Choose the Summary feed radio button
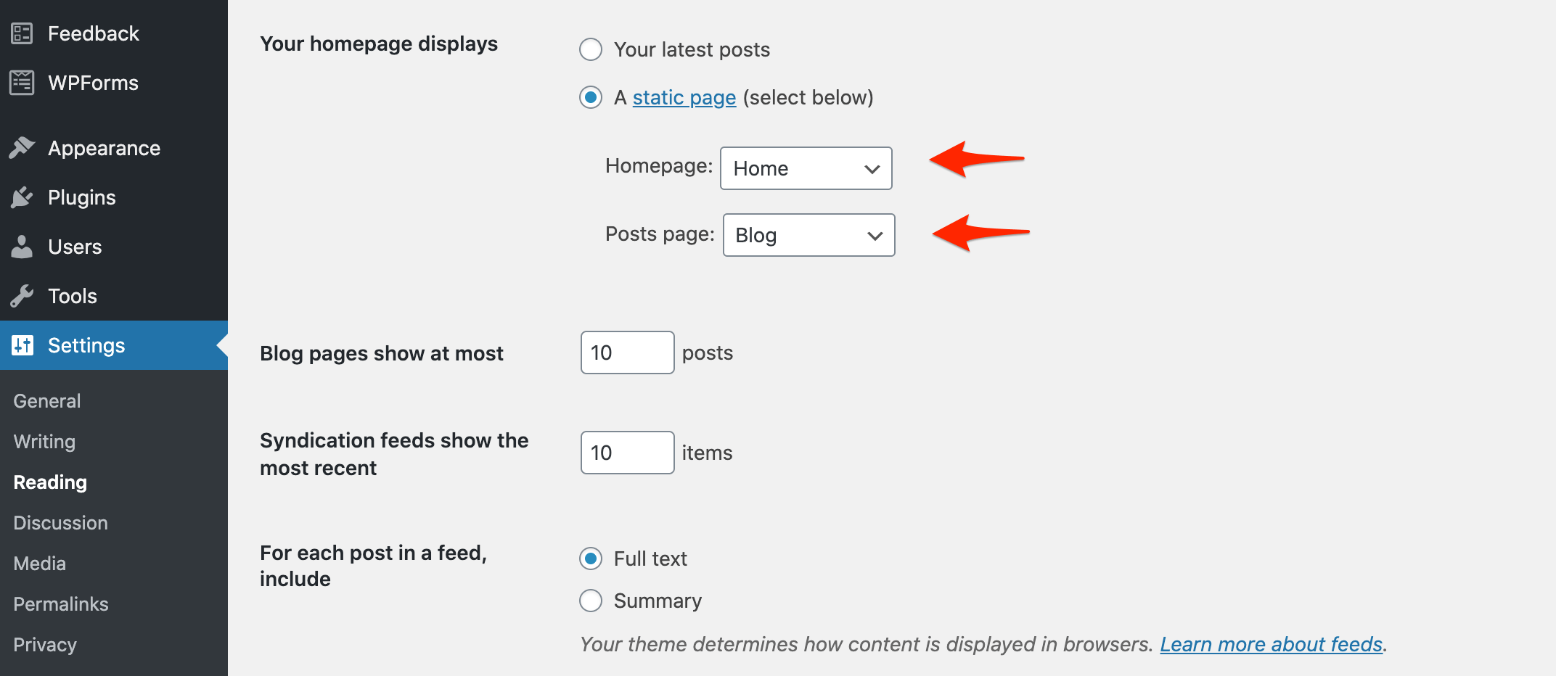Screen dimensions: 1556x676 (x=591, y=601)
